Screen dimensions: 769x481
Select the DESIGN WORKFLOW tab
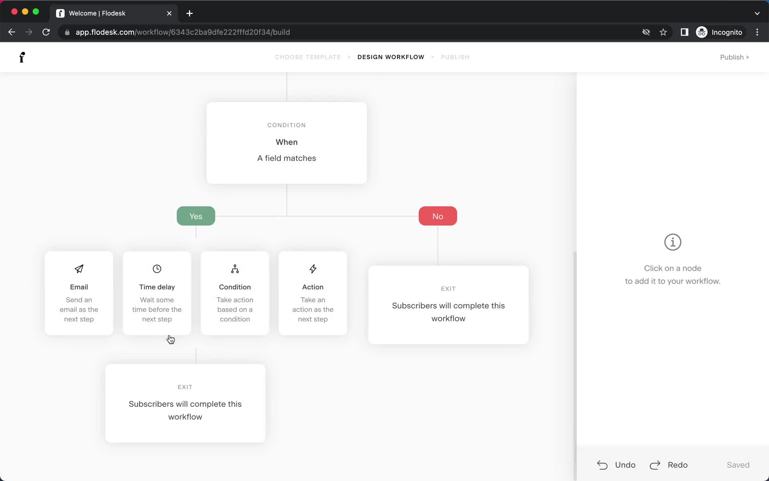click(391, 57)
